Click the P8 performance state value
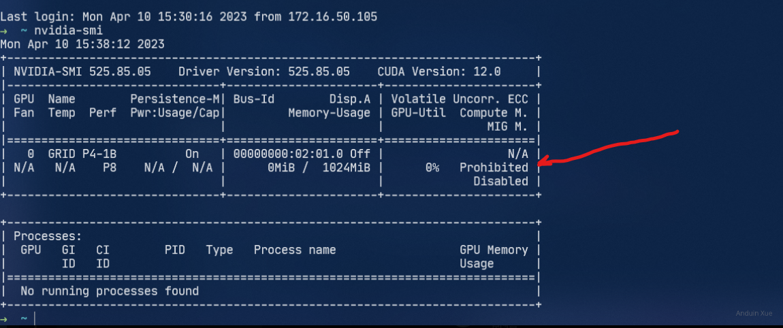Image resolution: width=783 pixels, height=328 pixels. click(x=110, y=167)
